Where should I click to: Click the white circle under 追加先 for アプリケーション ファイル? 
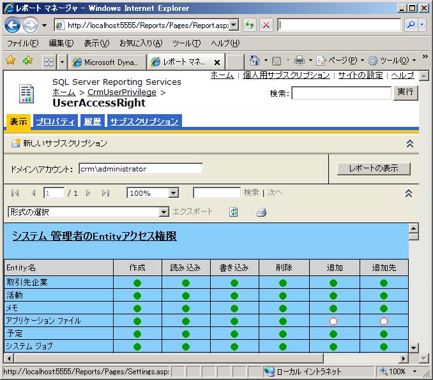(384, 321)
